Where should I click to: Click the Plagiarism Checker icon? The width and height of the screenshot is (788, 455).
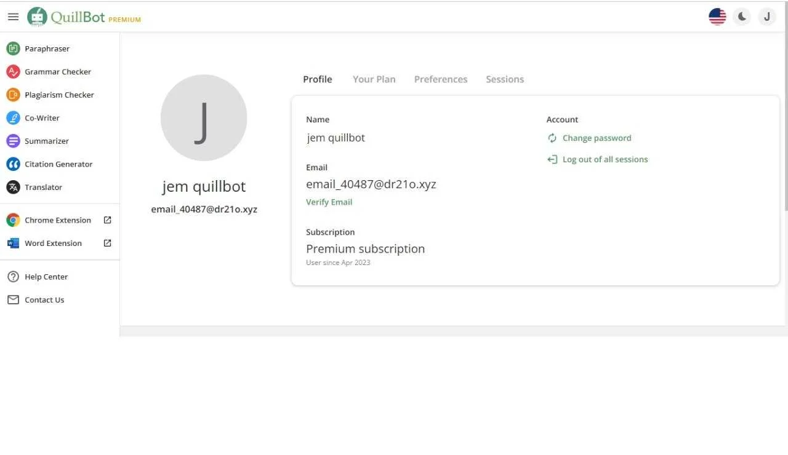[x=13, y=95]
